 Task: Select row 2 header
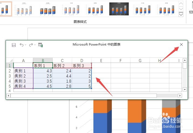[10, 71]
